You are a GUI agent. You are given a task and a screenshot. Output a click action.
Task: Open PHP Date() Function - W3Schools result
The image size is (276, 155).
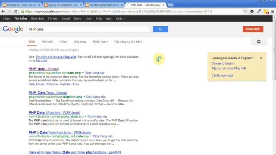[54, 113]
